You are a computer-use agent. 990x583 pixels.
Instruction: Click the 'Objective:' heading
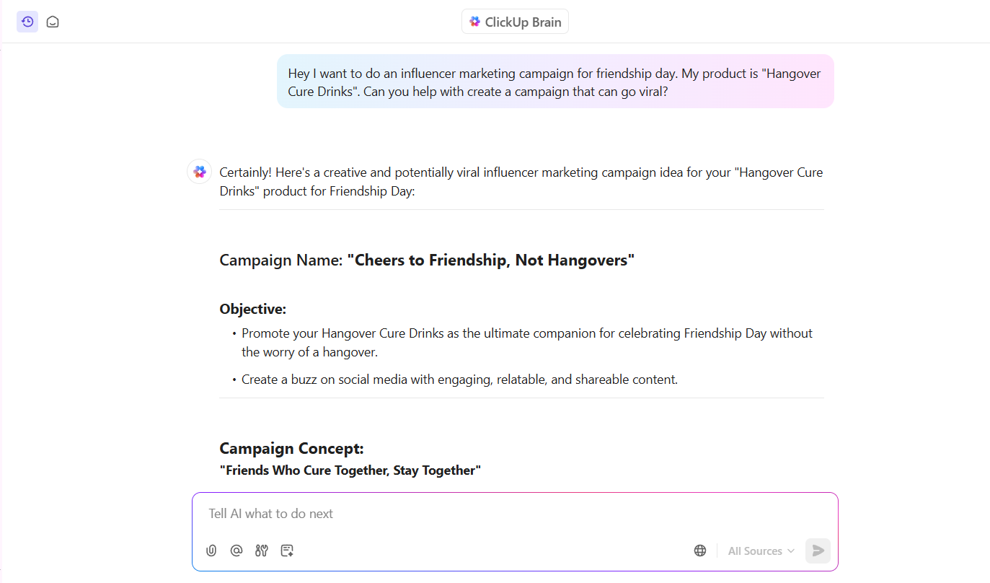click(x=253, y=309)
